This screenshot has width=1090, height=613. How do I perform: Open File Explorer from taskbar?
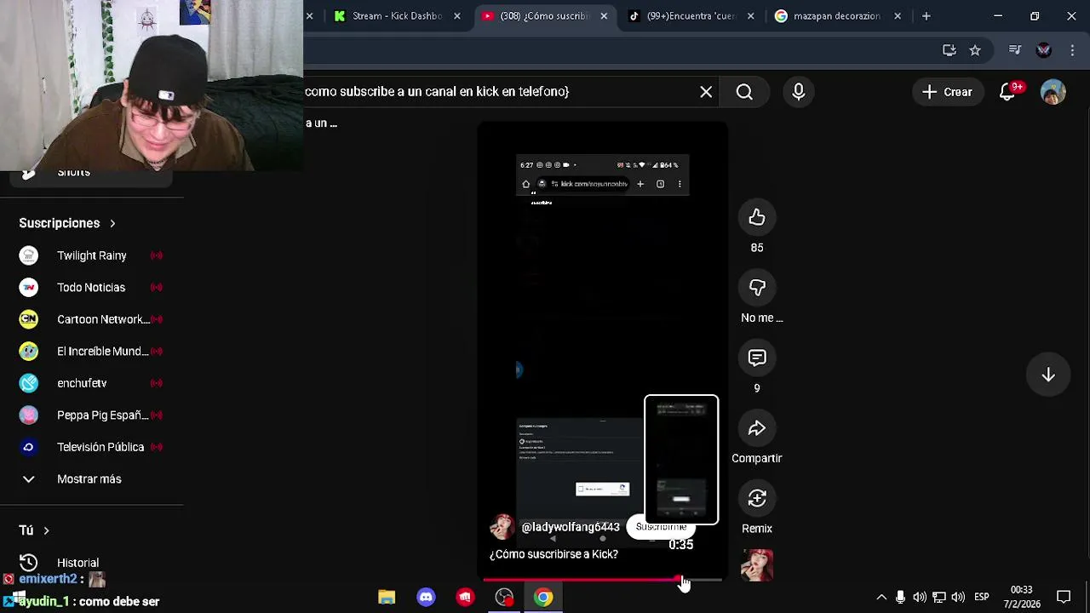(x=387, y=598)
